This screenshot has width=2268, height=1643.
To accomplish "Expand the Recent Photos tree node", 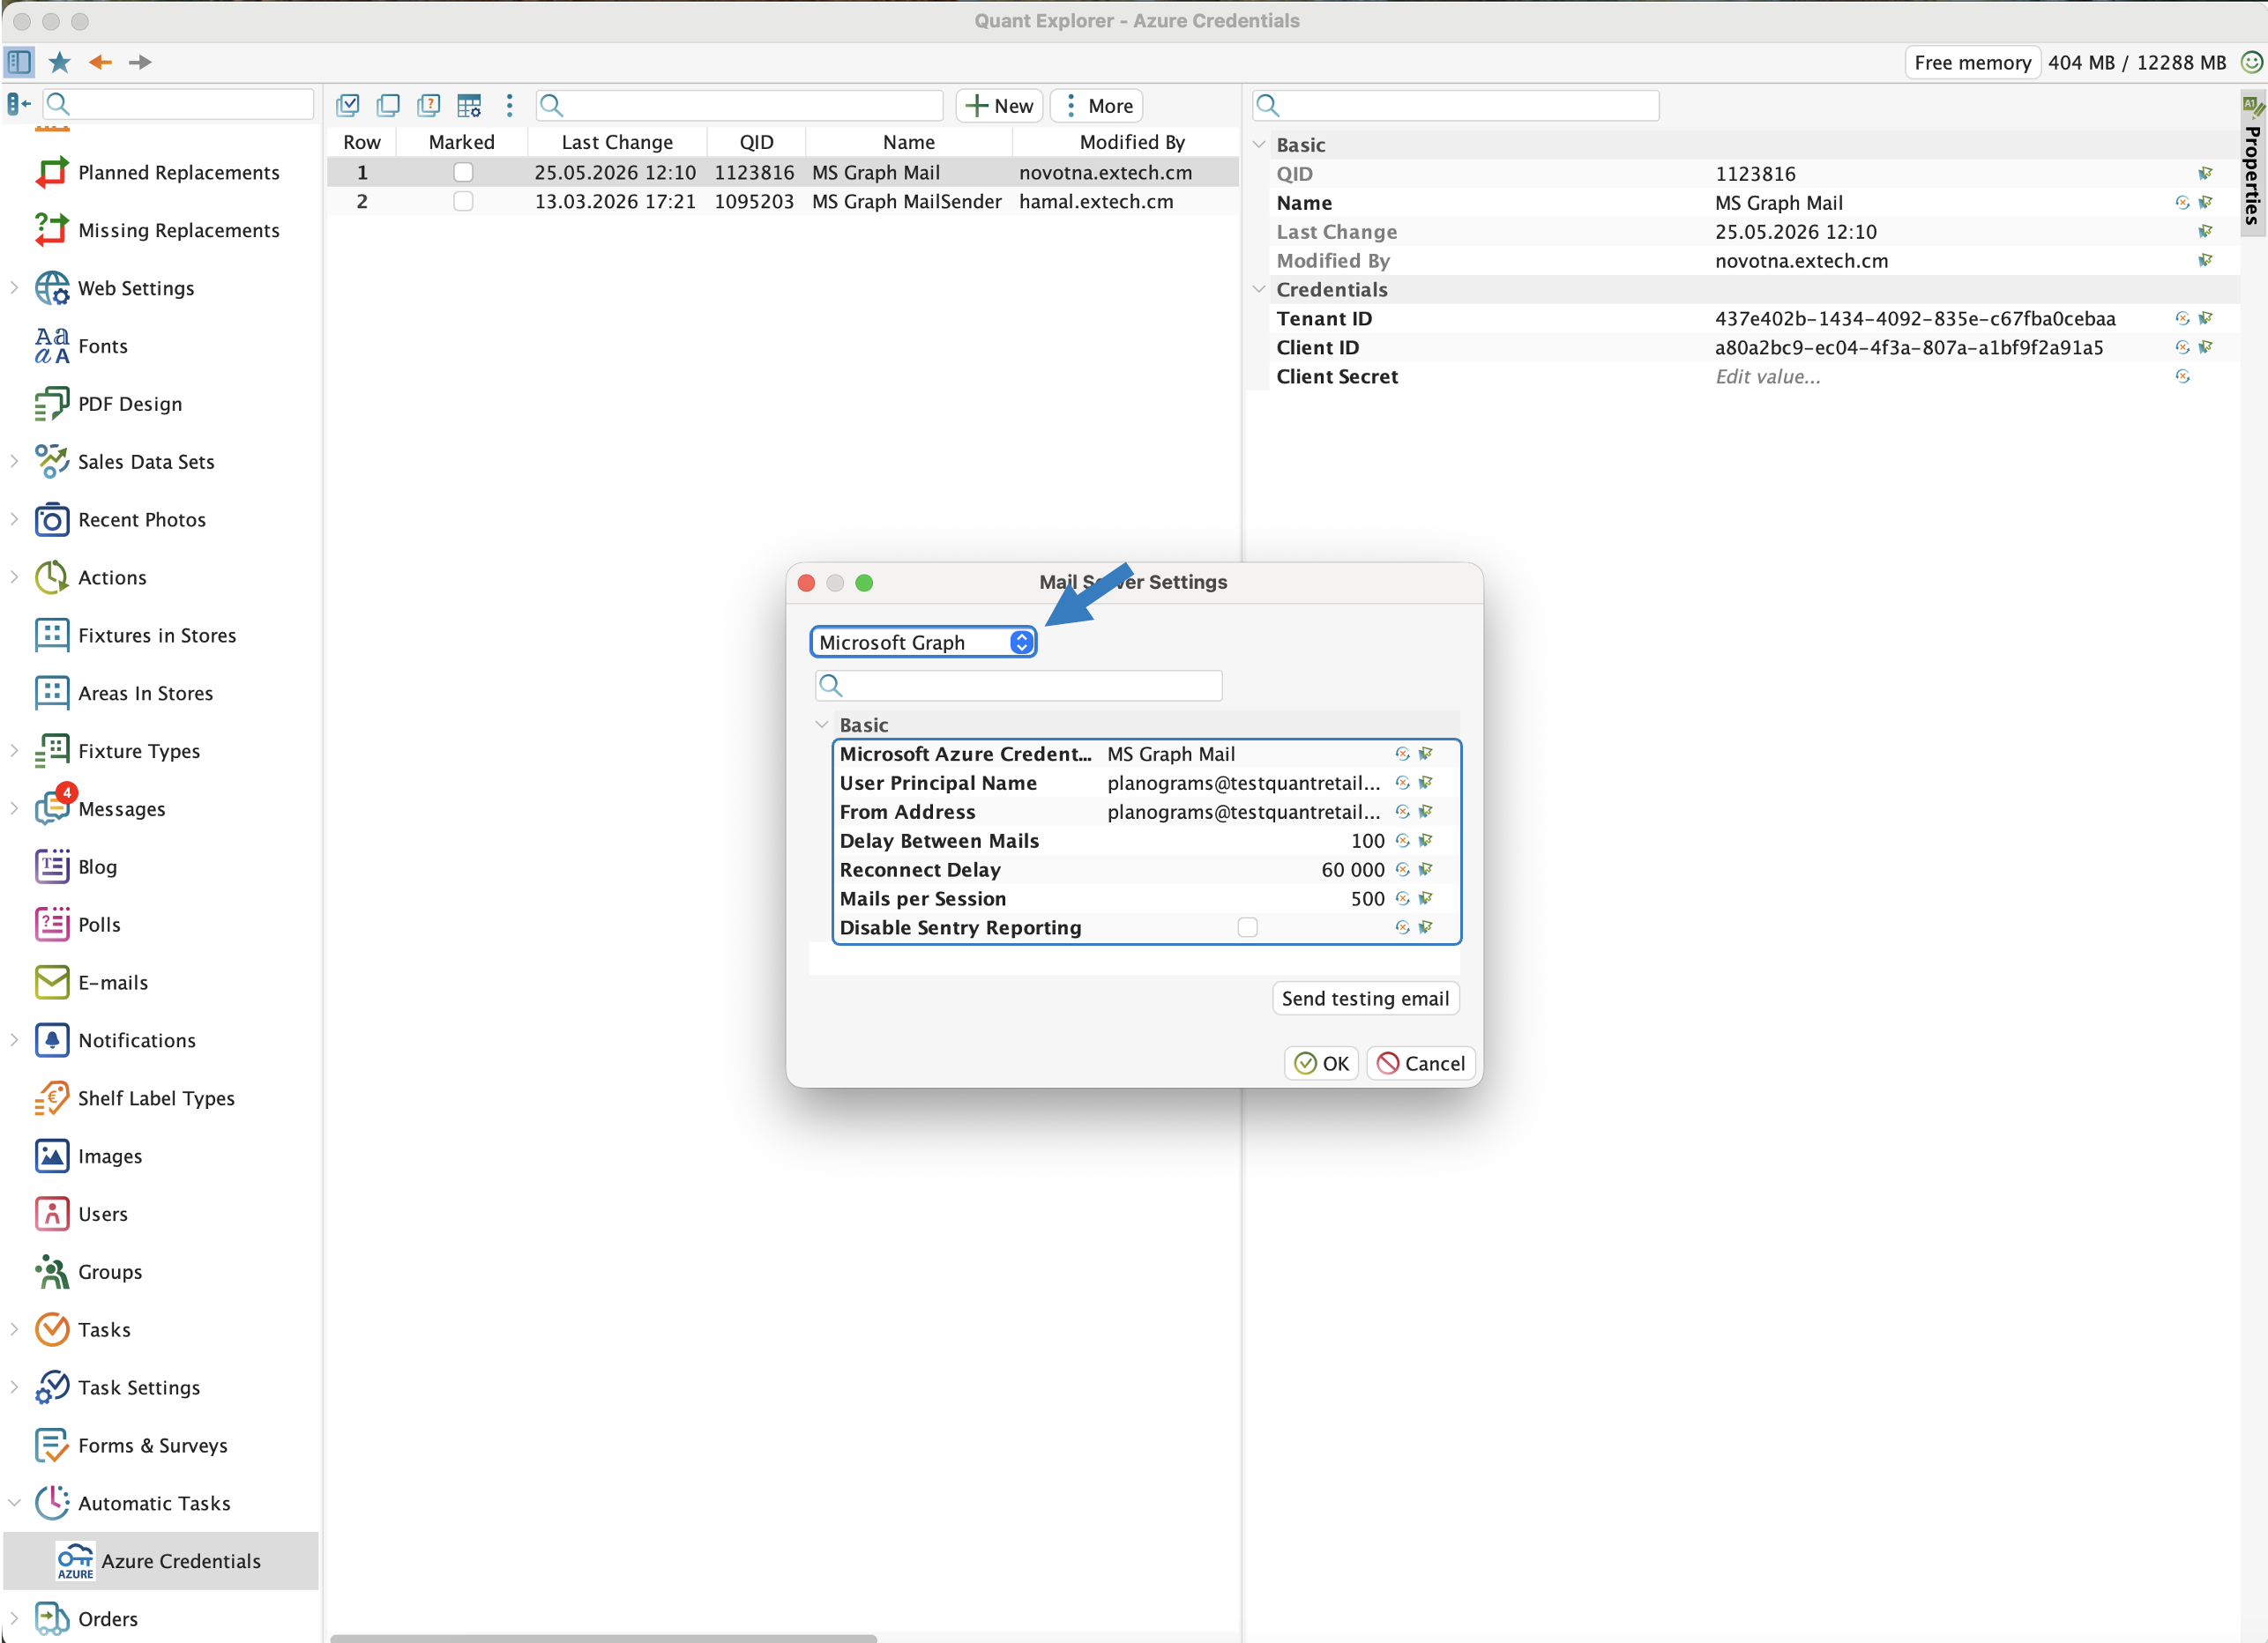I will click(x=14, y=520).
